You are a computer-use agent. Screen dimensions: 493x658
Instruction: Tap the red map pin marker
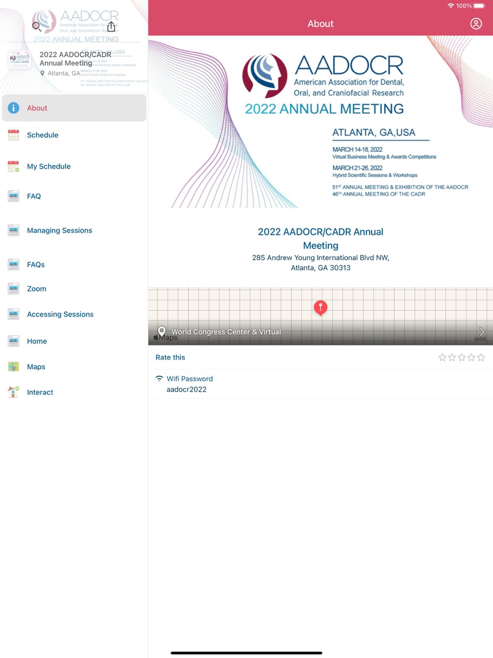coord(320,308)
